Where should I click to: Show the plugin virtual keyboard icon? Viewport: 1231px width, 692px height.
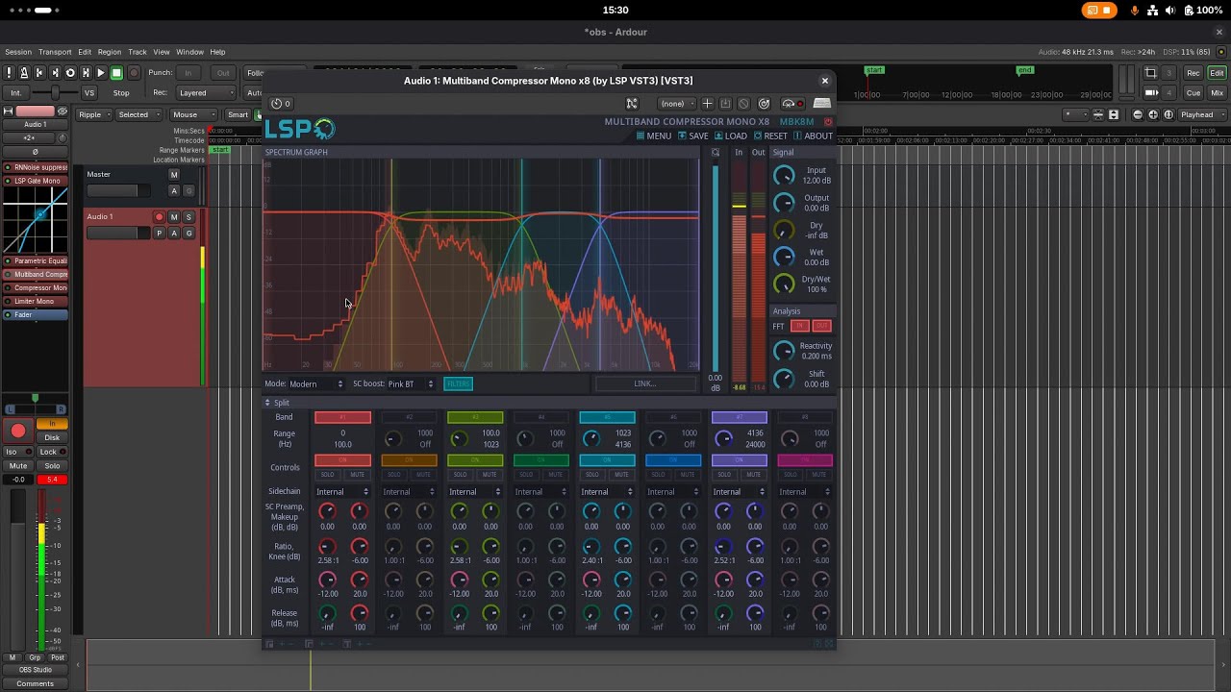point(822,104)
